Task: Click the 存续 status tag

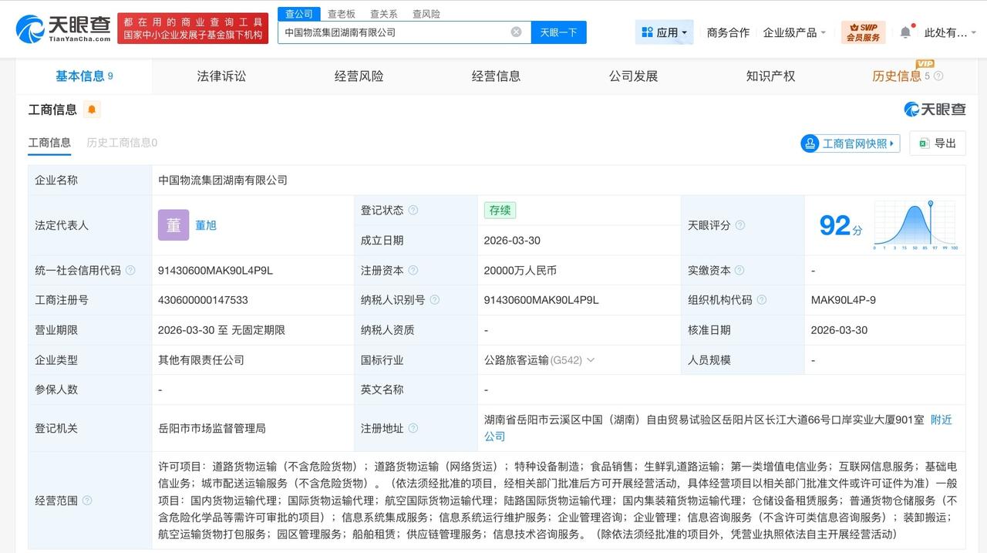Action: 500,210
